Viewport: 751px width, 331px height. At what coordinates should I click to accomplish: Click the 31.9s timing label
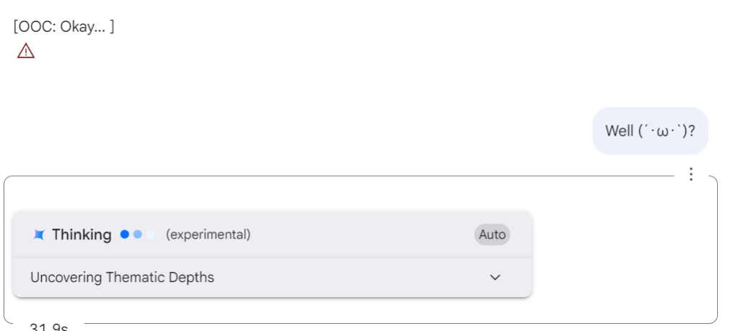click(x=48, y=327)
